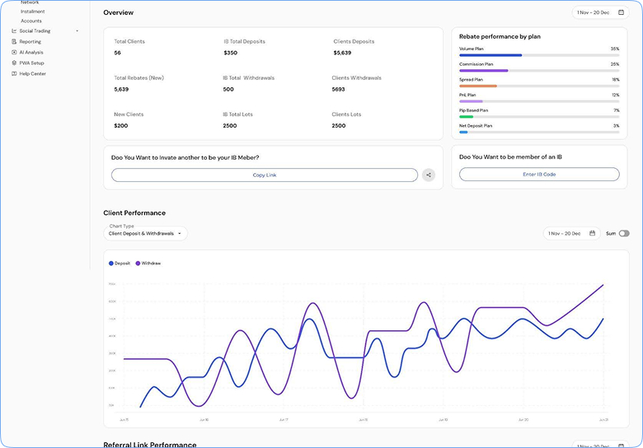Click the AI Analysis sidebar icon
This screenshot has height=448, width=643.
pyautogui.click(x=14, y=52)
